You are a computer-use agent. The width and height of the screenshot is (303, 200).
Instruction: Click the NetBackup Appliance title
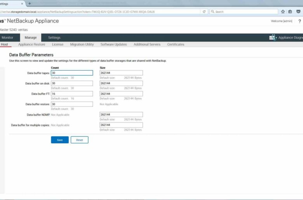33,21
